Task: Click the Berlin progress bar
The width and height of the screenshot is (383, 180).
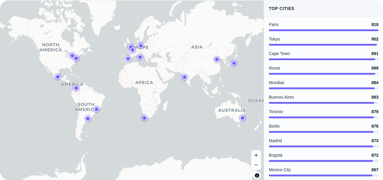Action: pos(324,132)
